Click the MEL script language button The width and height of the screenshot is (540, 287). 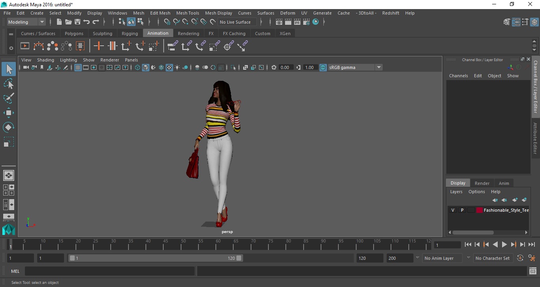[15, 271]
